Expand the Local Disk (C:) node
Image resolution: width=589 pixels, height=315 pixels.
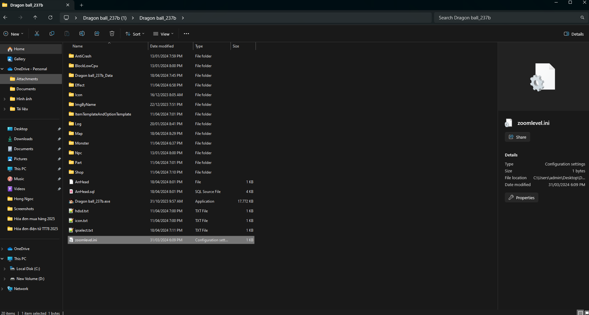[x=4, y=269]
